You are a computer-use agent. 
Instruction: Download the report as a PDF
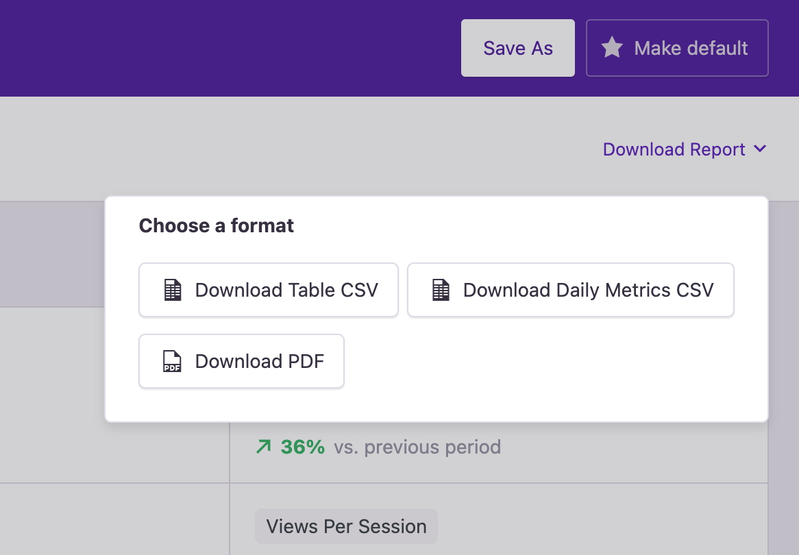241,360
